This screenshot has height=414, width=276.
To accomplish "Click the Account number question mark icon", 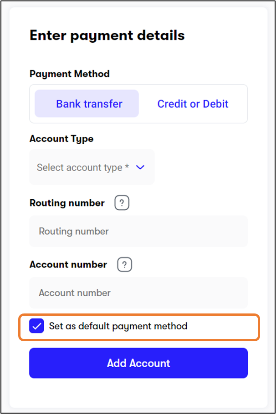I will coord(124,264).
